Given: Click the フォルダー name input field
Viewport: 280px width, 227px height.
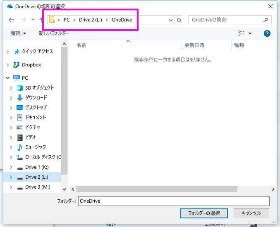Looking at the screenshot, I should tap(174, 201).
